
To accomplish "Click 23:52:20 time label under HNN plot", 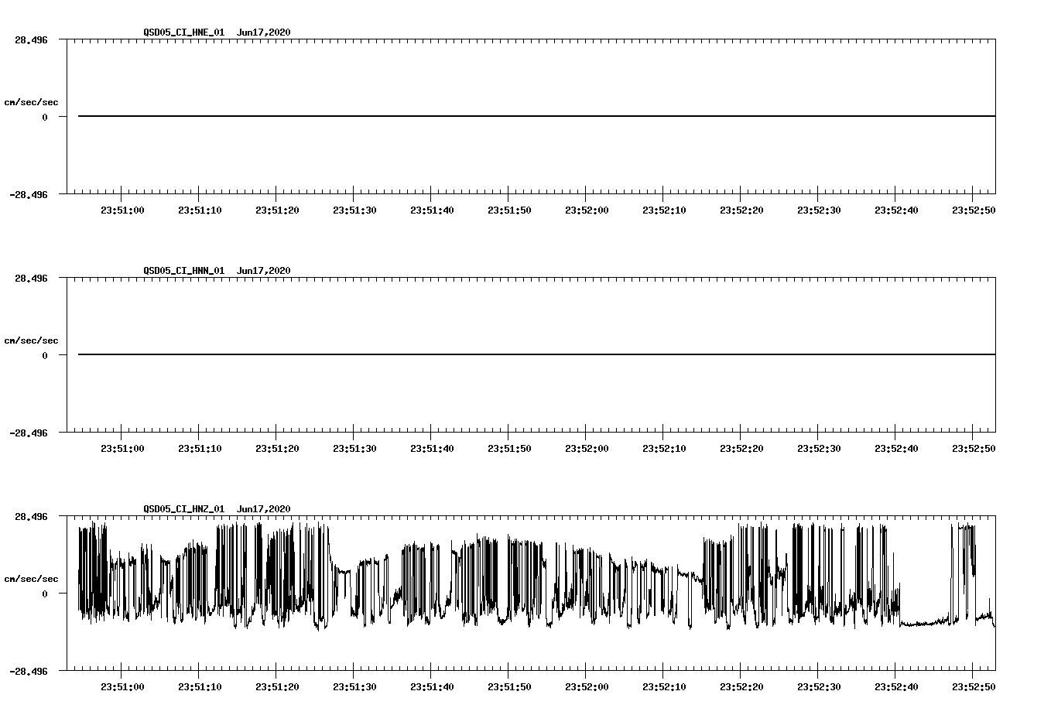I will point(741,449).
